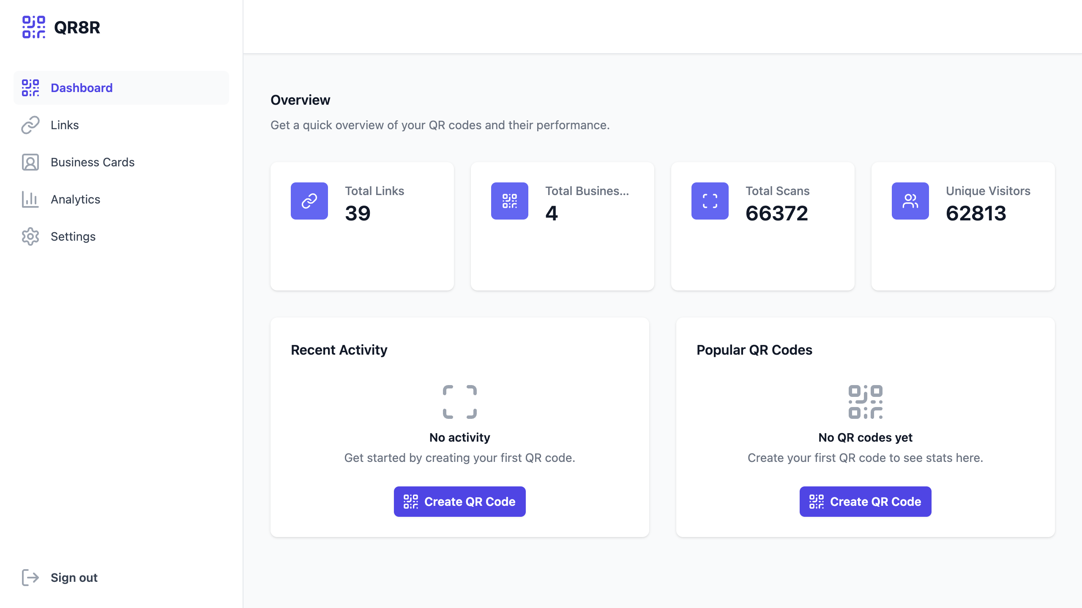The height and width of the screenshot is (608, 1082).
Task: Click the QR8R logo icon
Action: [x=34, y=27]
